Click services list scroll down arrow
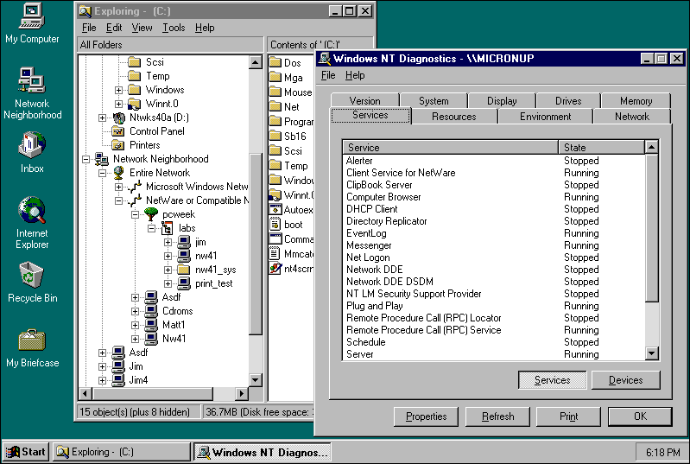This screenshot has height=464, width=690. click(x=651, y=353)
